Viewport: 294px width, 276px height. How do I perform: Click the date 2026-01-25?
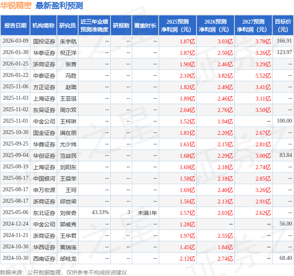(x=15, y=64)
